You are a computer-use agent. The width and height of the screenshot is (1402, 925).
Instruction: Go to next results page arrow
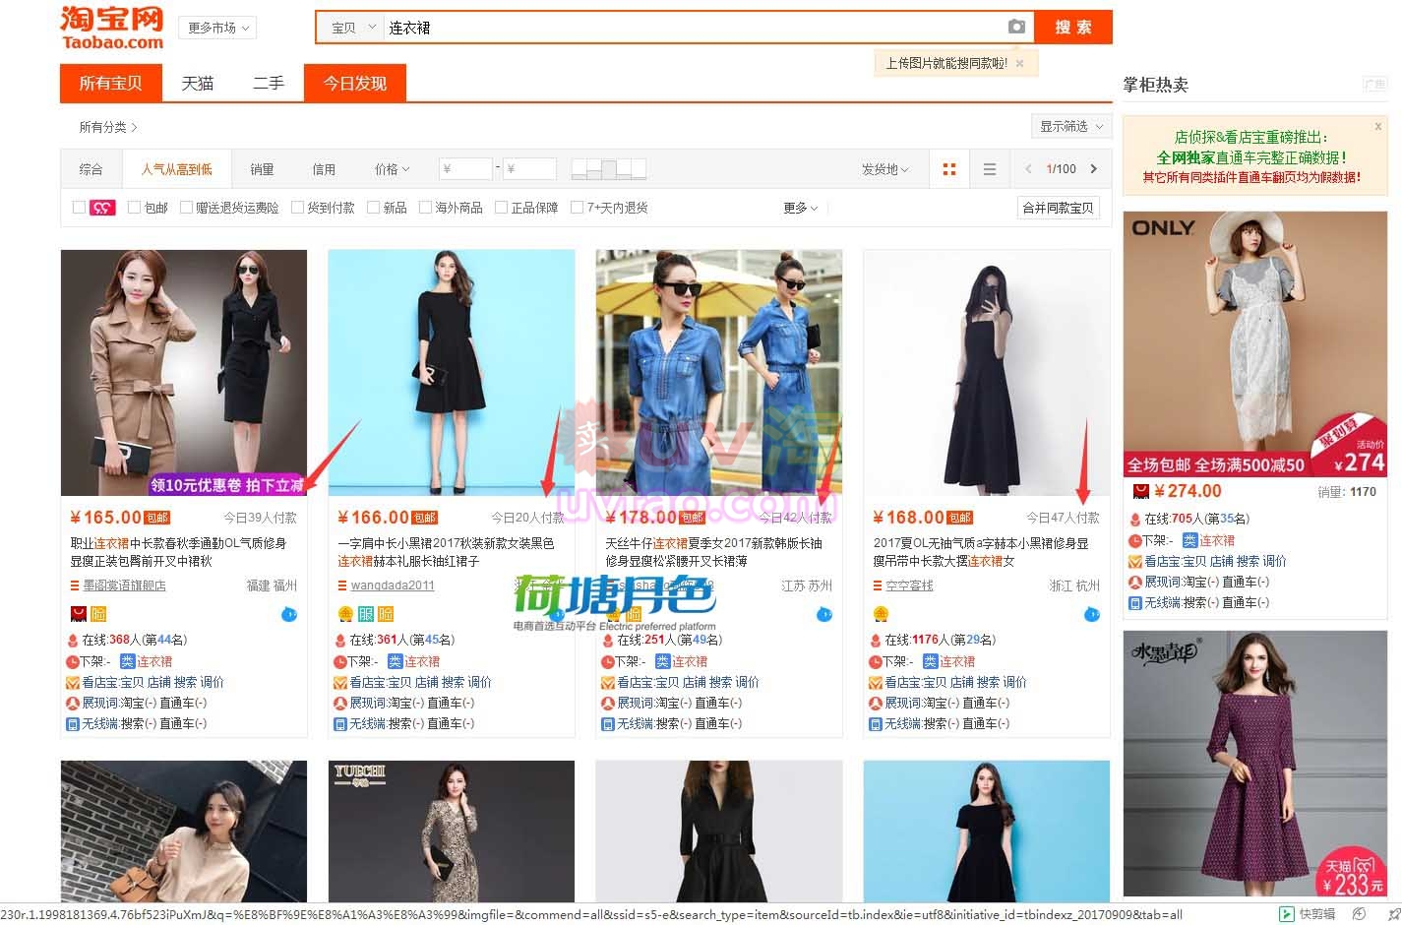coord(1094,169)
